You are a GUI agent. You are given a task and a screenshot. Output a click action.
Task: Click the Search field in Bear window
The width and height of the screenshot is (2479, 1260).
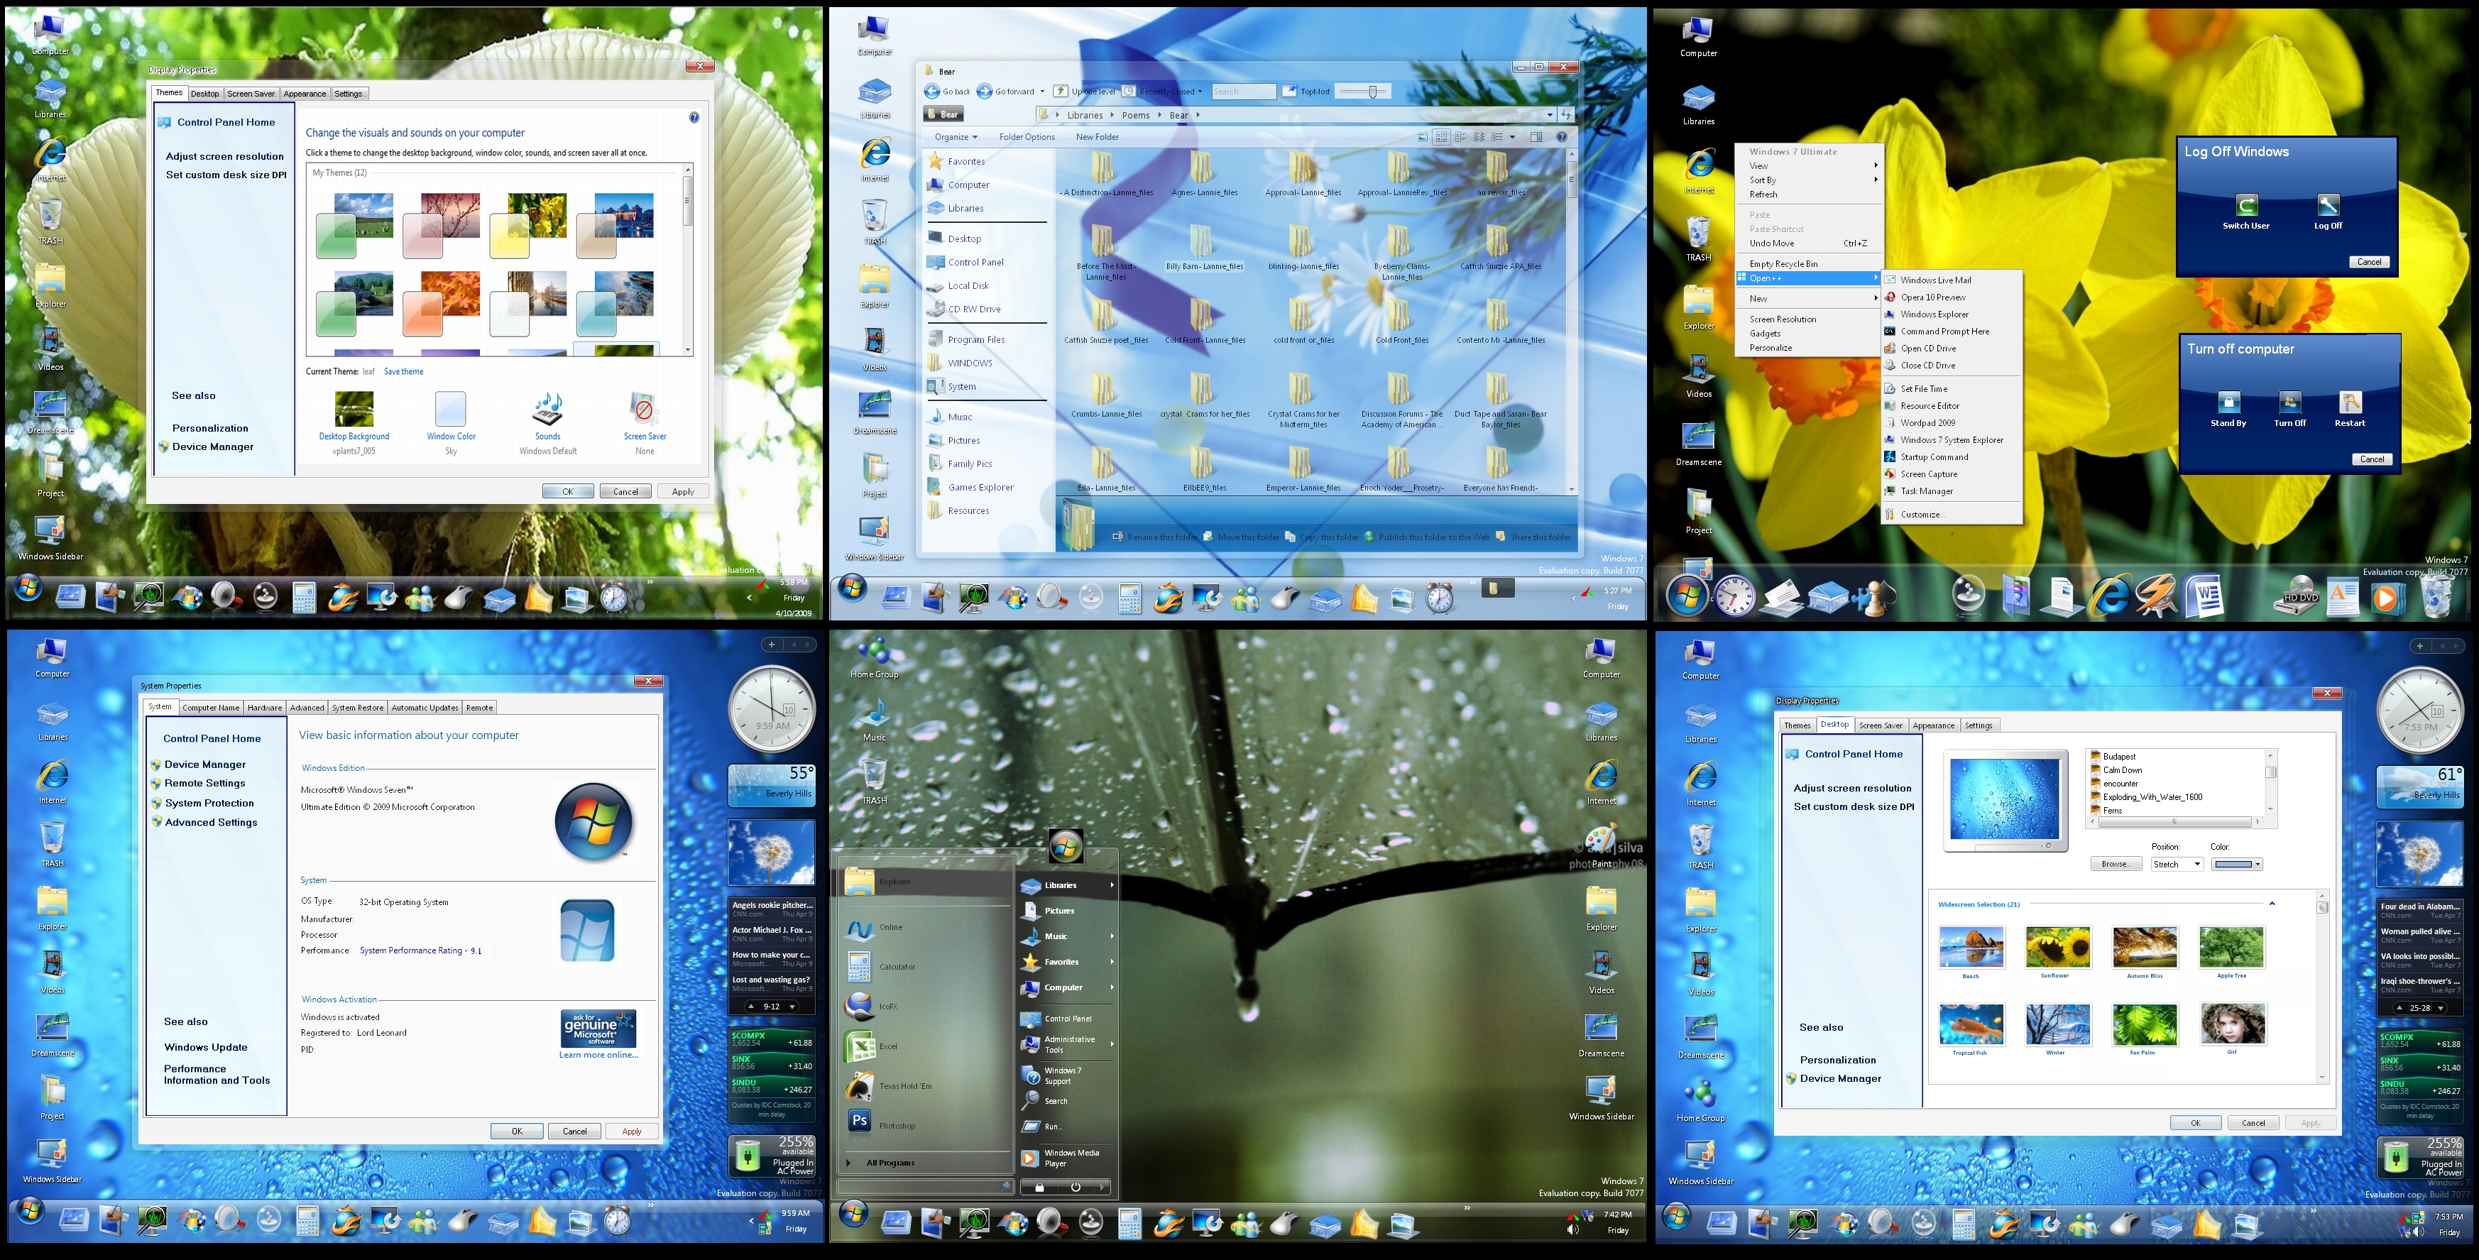pos(1243,92)
